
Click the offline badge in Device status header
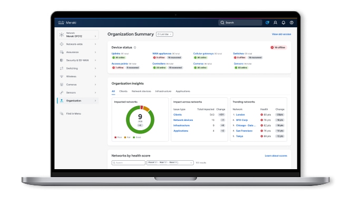click(278, 47)
